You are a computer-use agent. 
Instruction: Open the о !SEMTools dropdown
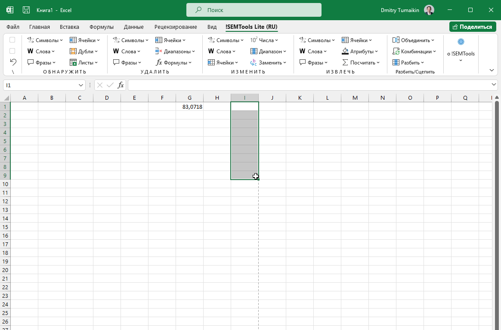point(461,51)
